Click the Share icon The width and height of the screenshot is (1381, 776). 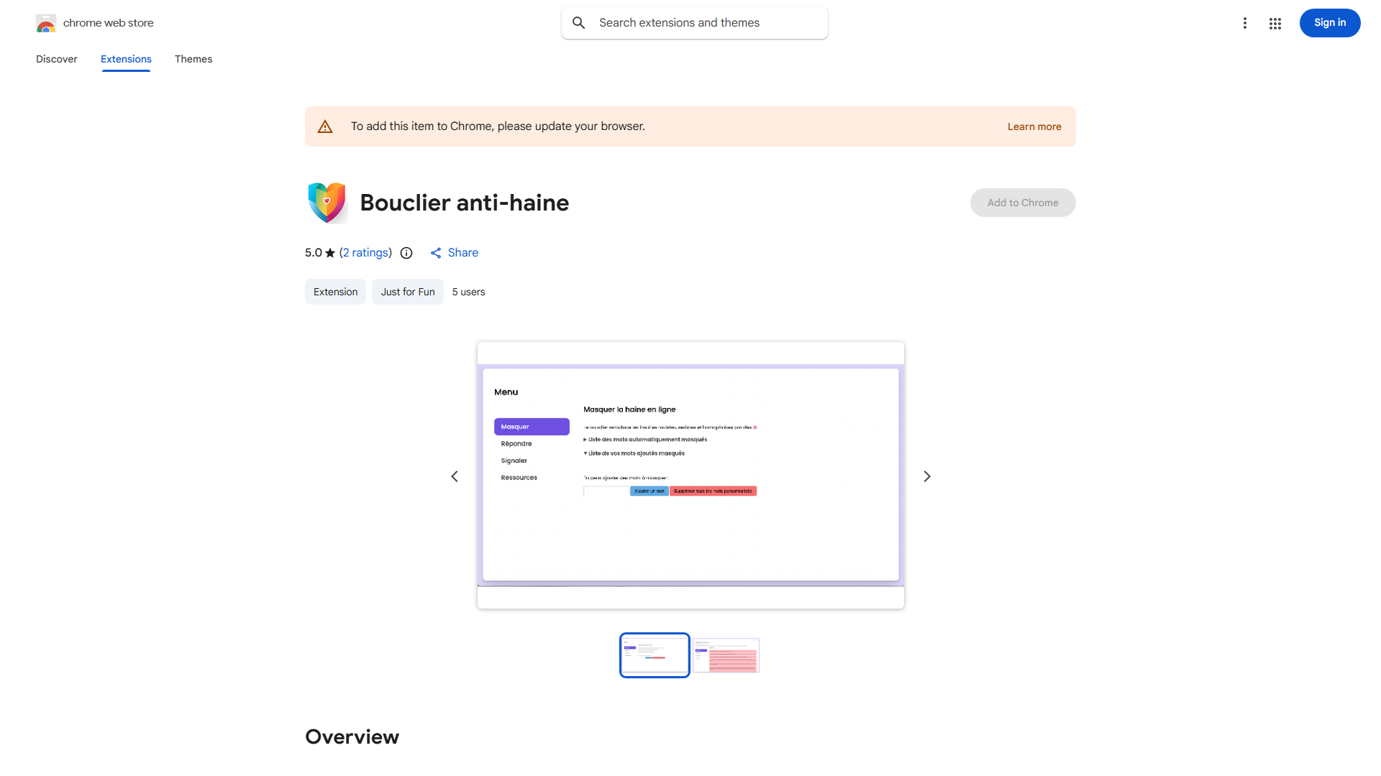436,253
